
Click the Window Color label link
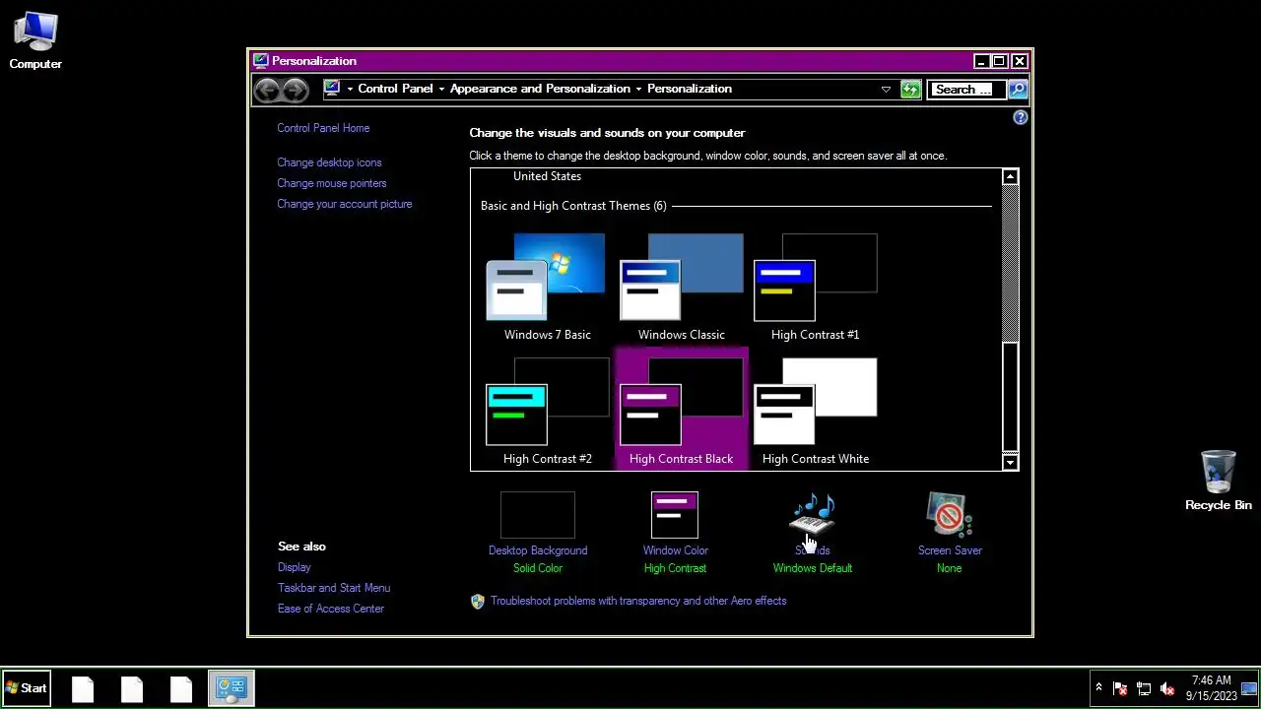click(676, 550)
